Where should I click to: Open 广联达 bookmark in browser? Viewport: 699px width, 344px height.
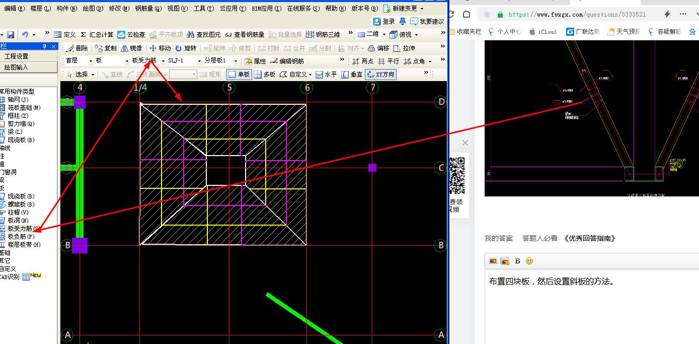[583, 31]
